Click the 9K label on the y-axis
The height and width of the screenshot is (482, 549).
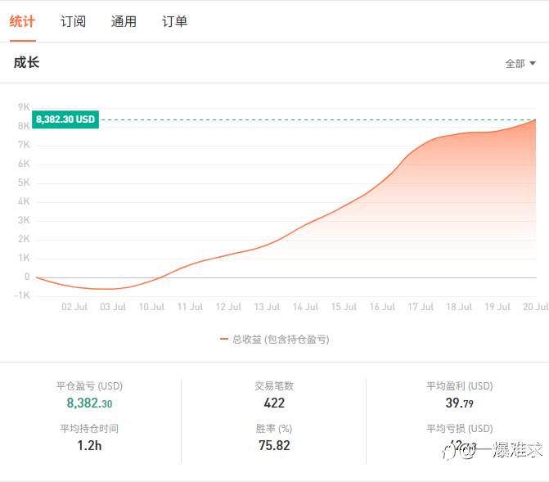click(23, 107)
